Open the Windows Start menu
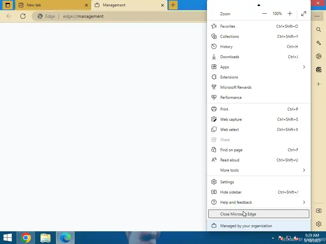326x244 pixels. (8, 238)
